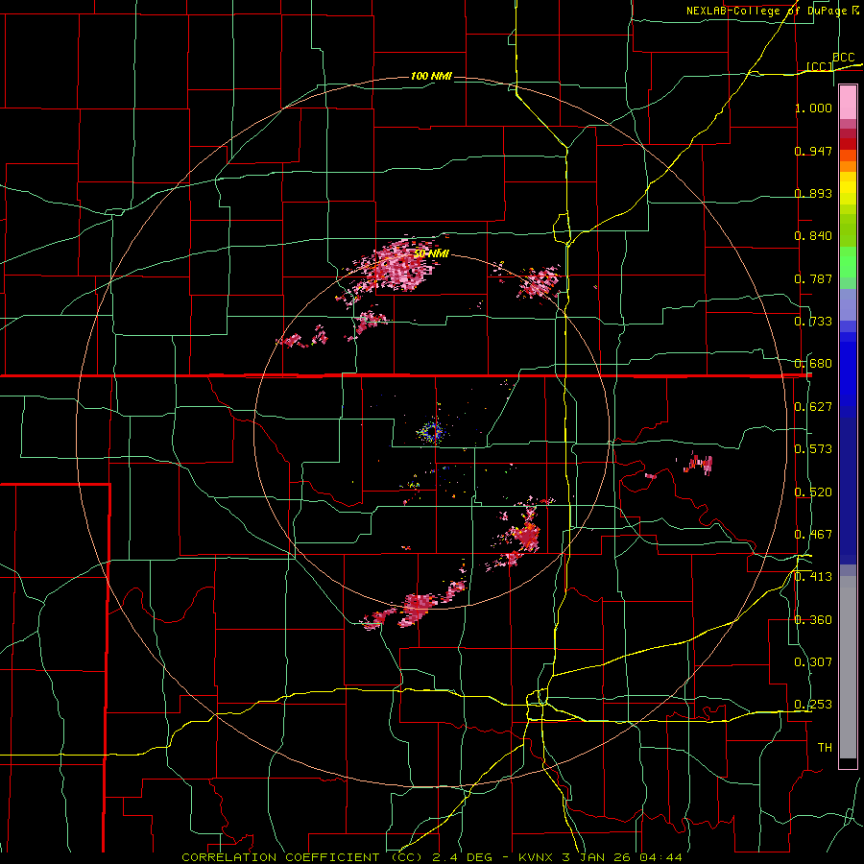
Task: Click the 0.893 scale value
Action: click(813, 193)
